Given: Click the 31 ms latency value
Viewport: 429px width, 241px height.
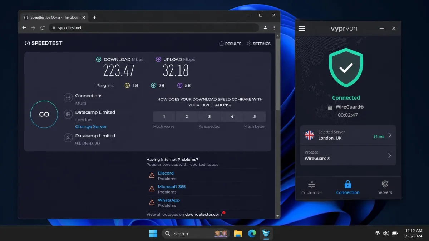Looking at the screenshot, I should pos(379,136).
